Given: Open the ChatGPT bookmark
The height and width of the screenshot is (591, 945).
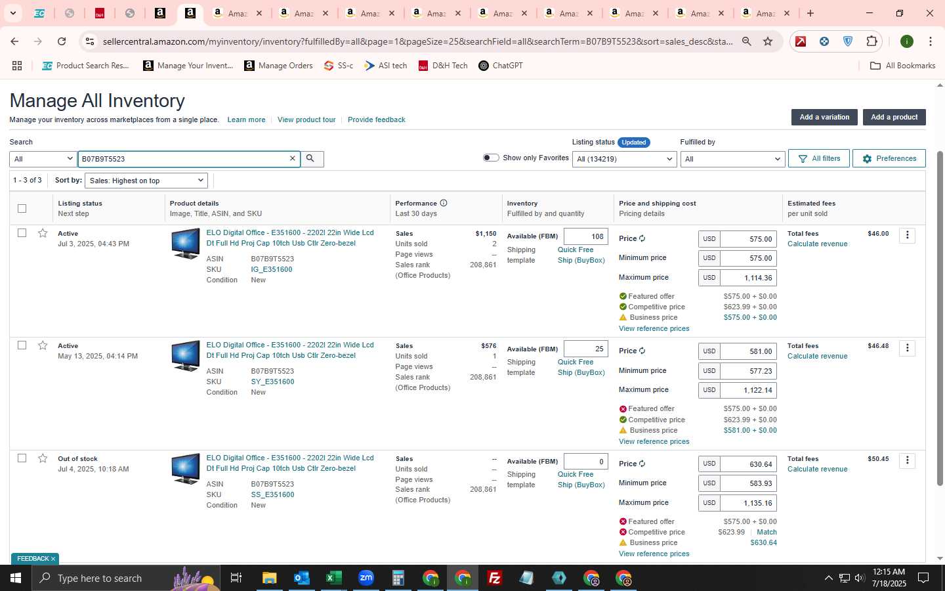Looking at the screenshot, I should click(x=501, y=66).
